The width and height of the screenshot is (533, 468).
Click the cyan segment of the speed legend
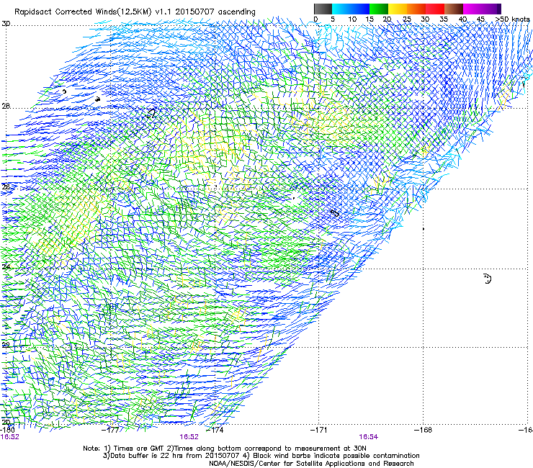pos(341,9)
